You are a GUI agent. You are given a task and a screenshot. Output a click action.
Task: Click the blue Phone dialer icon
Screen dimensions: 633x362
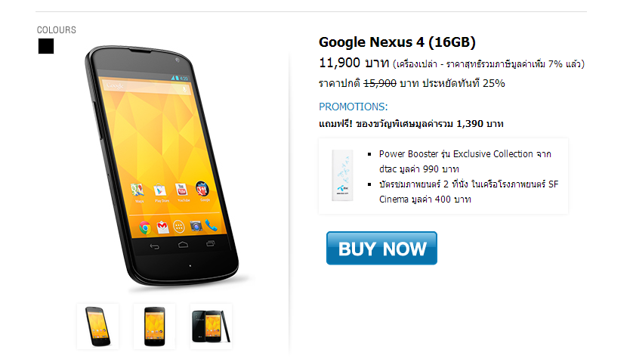pyautogui.click(x=211, y=225)
